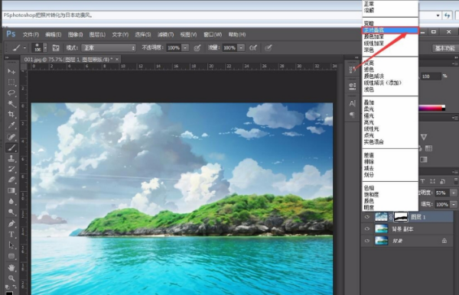This screenshot has width=459, height=295.
Task: Toggle visibility of 背景 副本 layer
Action: pos(366,229)
